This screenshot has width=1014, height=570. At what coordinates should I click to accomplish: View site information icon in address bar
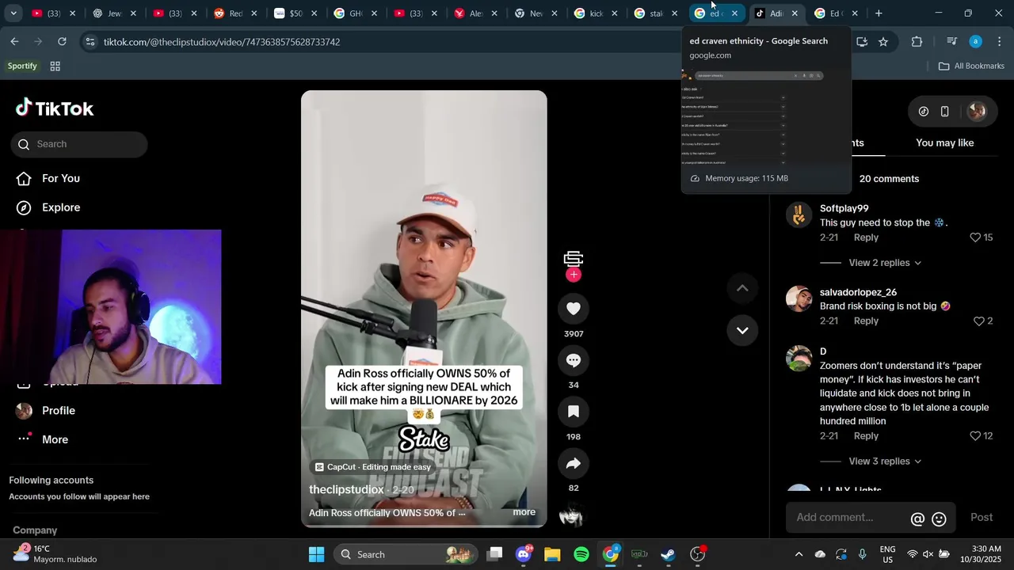click(x=90, y=42)
